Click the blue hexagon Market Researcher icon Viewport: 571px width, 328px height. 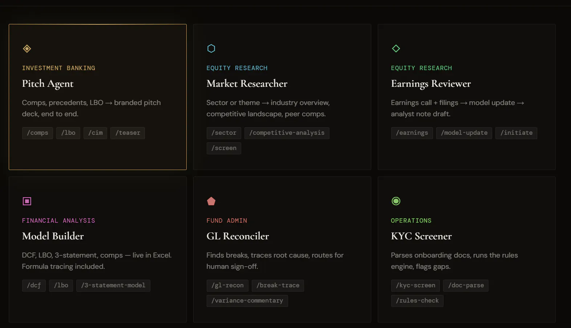[x=211, y=49]
